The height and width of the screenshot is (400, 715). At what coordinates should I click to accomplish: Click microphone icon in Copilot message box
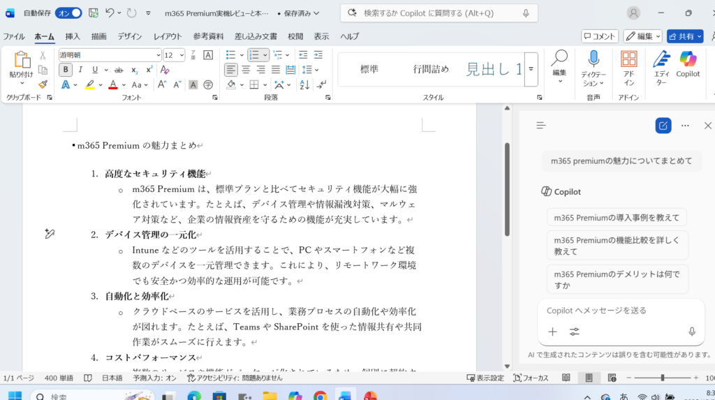point(692,332)
